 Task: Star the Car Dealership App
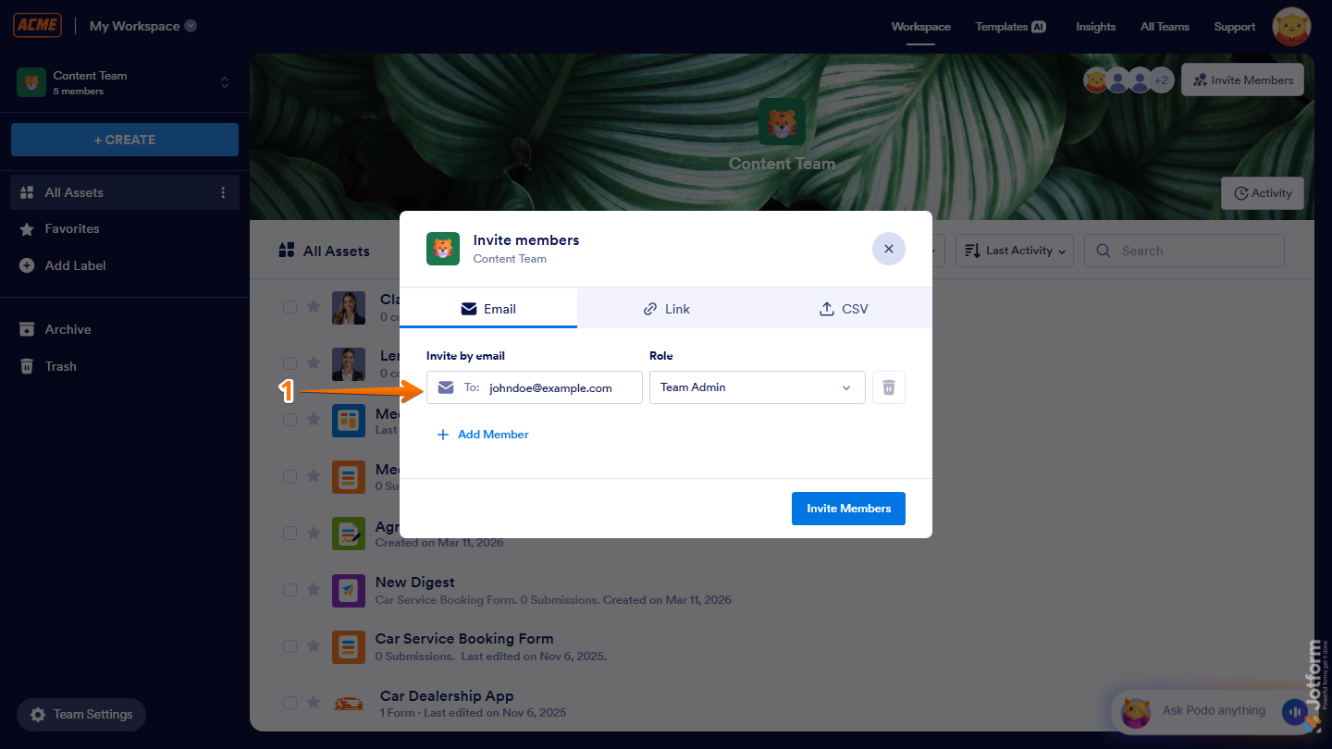pyautogui.click(x=314, y=703)
